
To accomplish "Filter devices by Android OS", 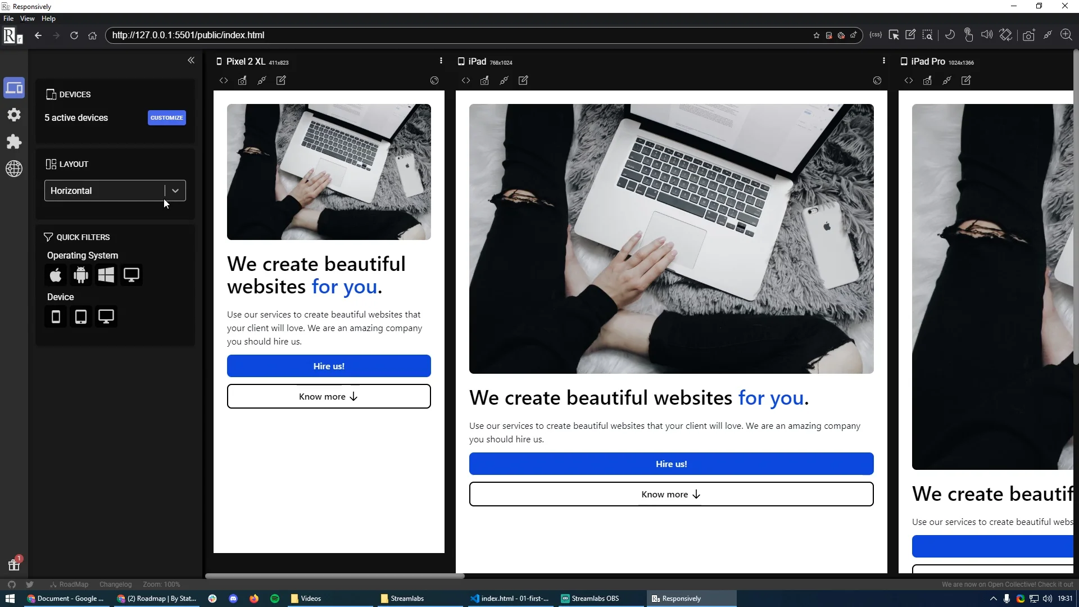I will tap(81, 275).
